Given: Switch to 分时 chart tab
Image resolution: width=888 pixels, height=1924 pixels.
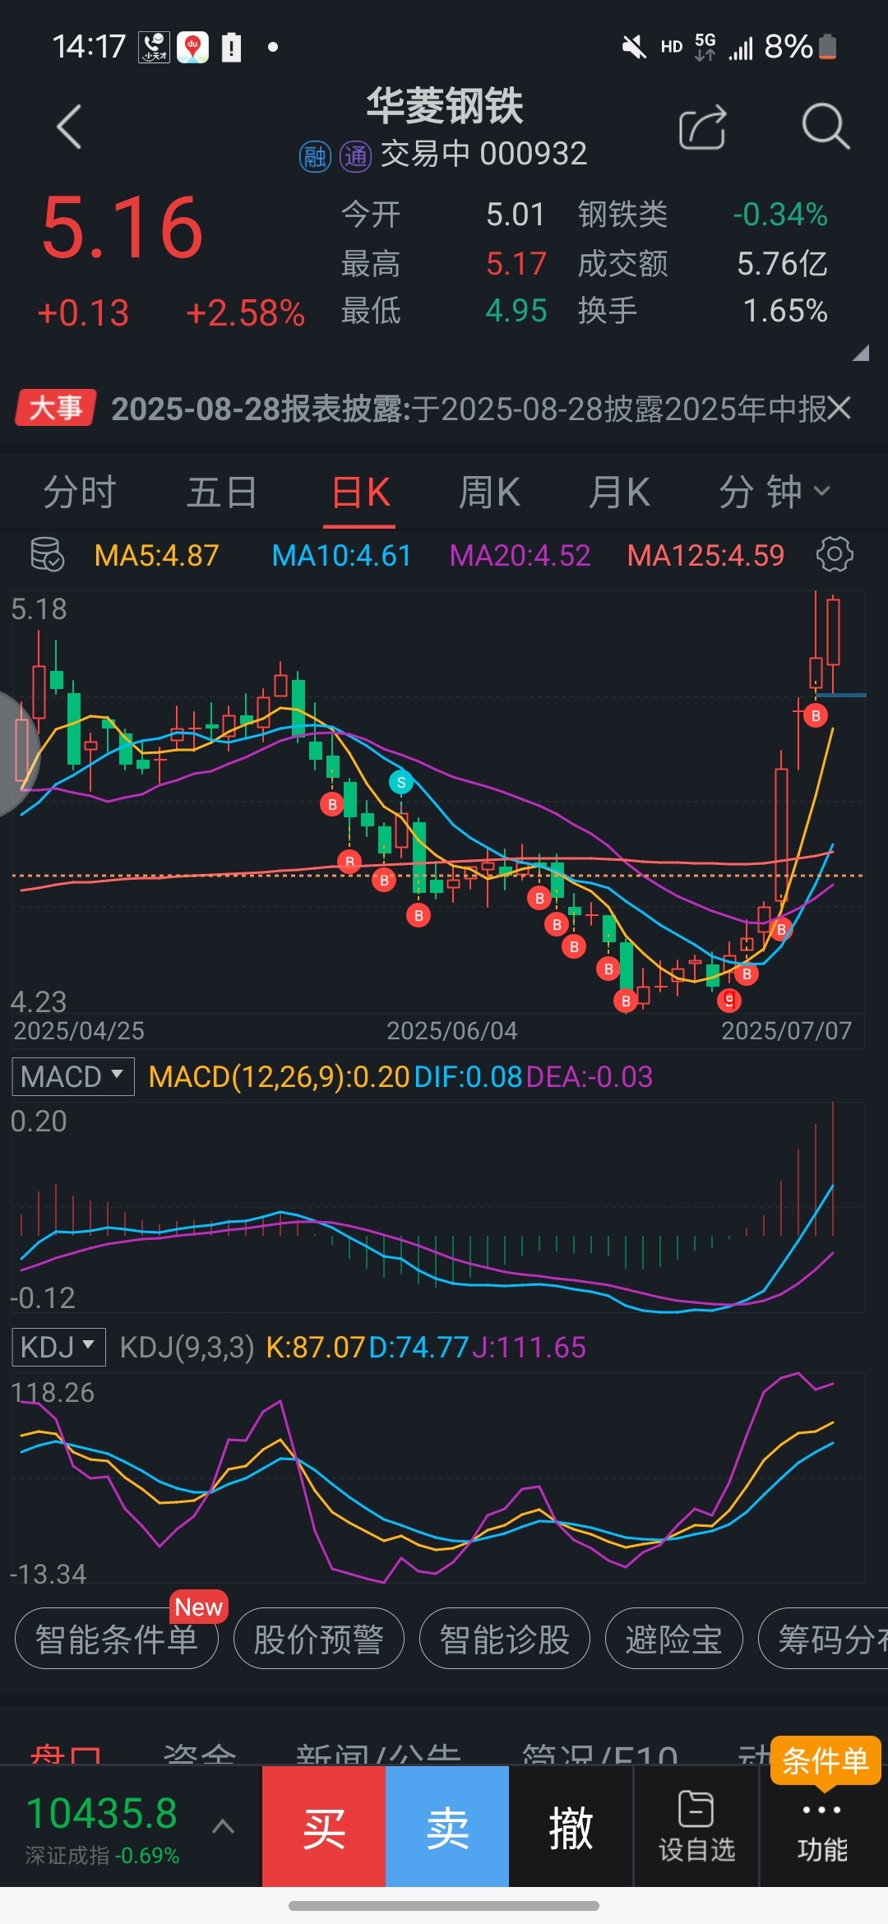Looking at the screenshot, I should (80, 493).
